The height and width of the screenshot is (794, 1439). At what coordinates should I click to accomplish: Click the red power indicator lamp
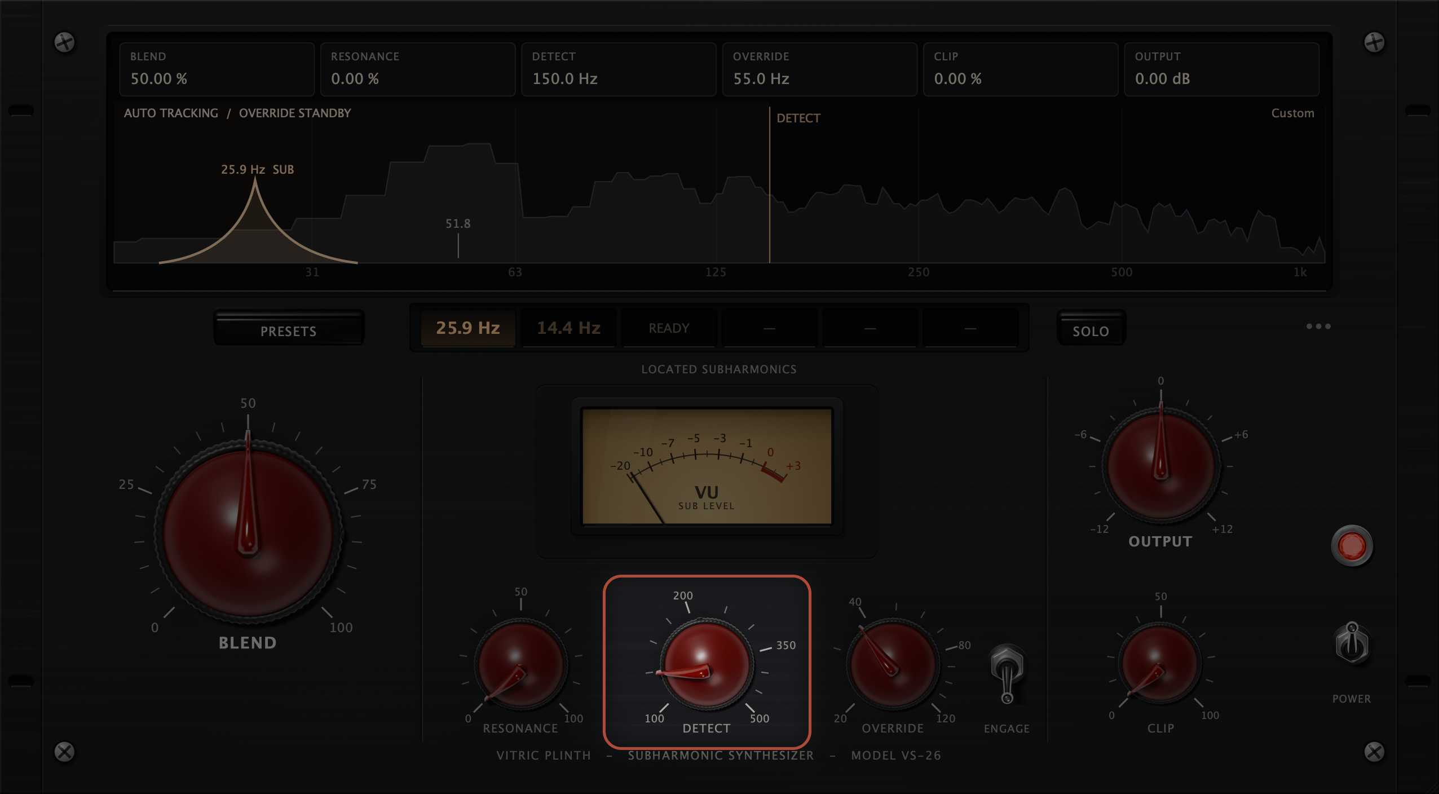1352,545
